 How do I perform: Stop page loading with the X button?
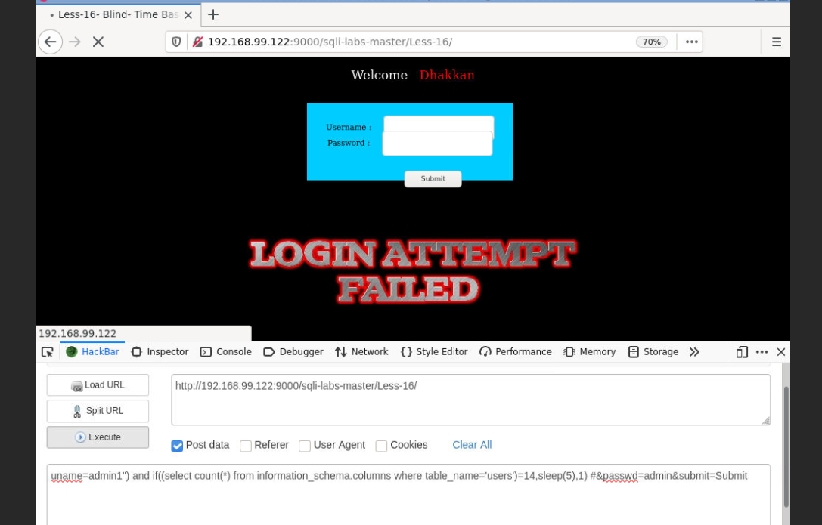tap(98, 42)
